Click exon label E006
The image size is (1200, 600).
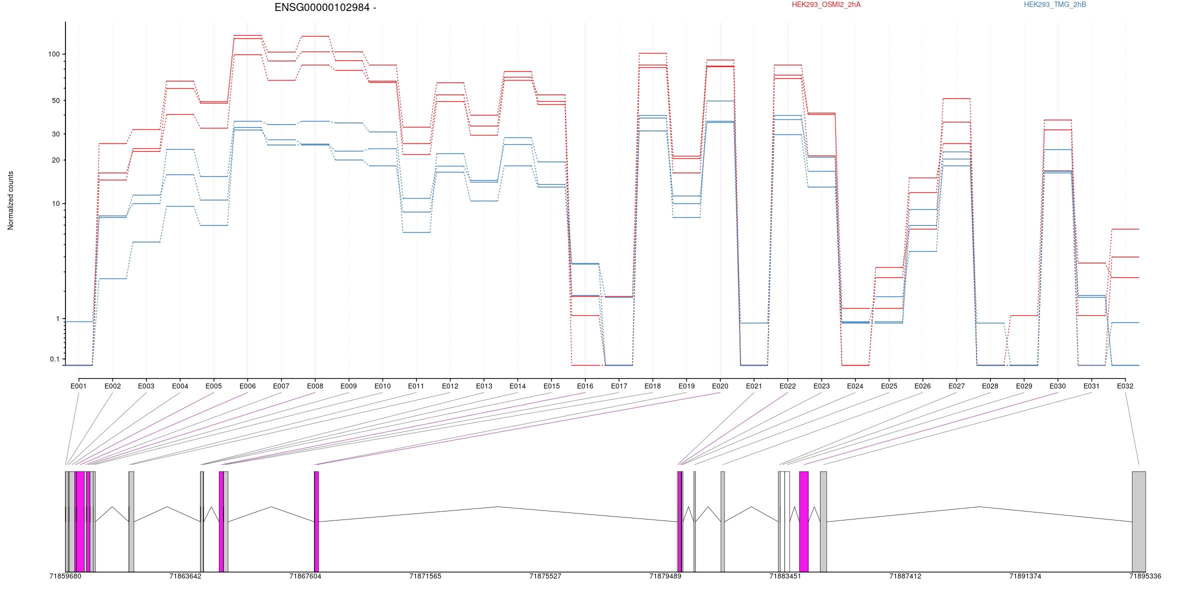[x=247, y=386]
